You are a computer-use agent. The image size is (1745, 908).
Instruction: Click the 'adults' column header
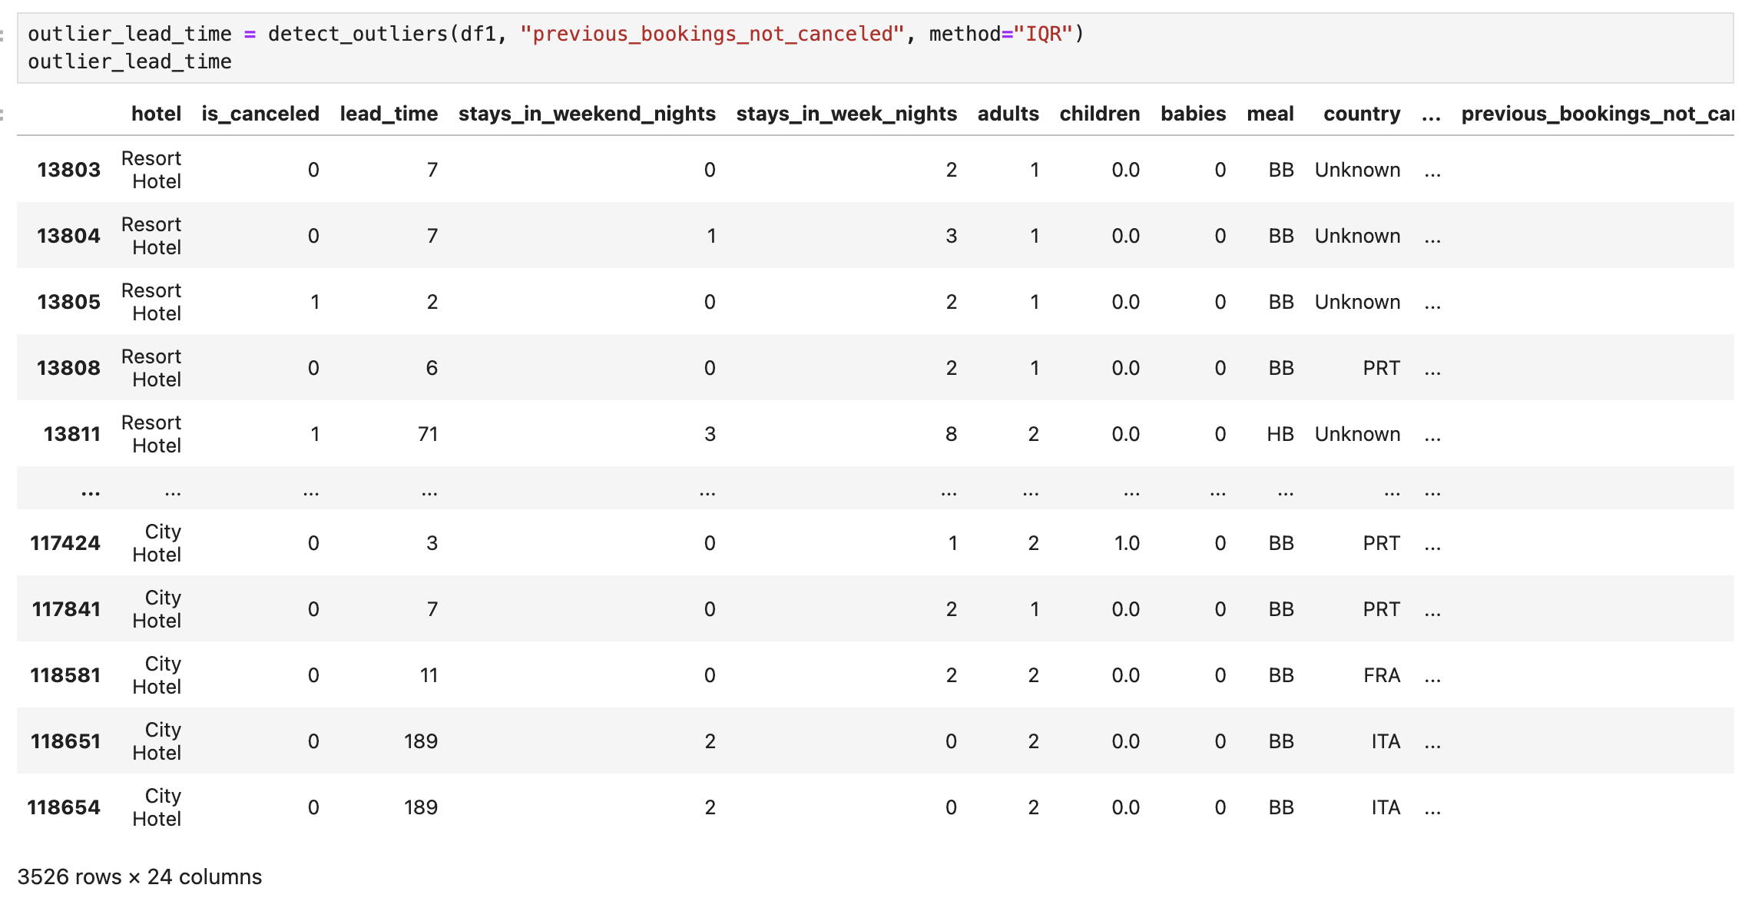(x=1008, y=114)
